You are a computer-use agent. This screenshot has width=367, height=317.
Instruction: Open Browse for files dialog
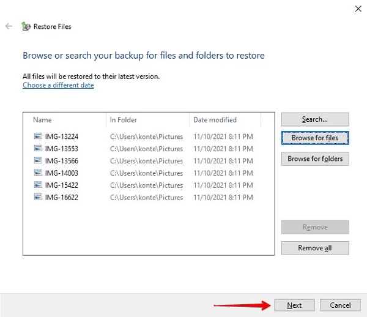(314, 138)
